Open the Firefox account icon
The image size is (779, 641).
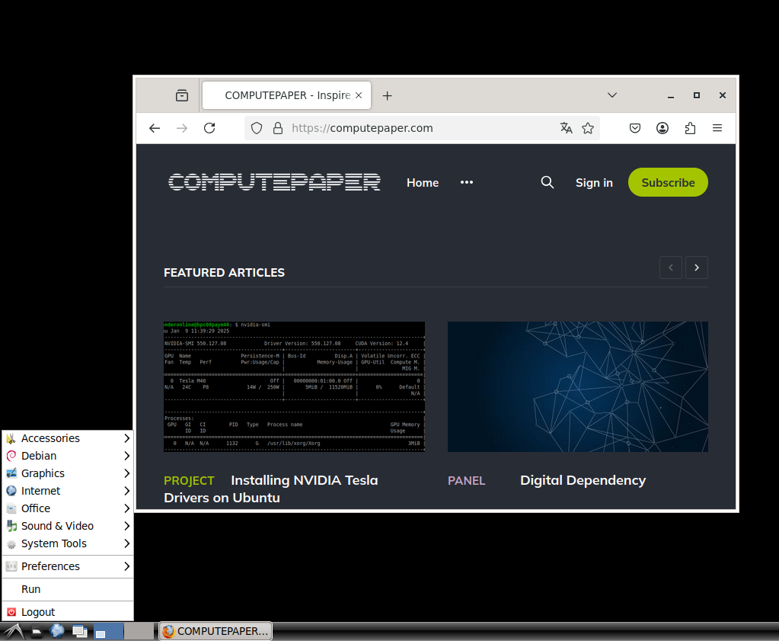(x=662, y=128)
